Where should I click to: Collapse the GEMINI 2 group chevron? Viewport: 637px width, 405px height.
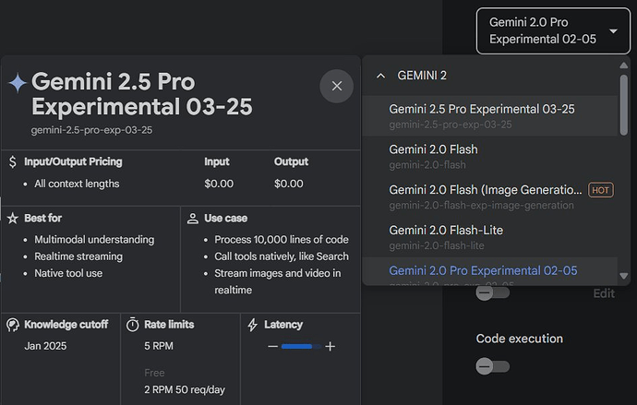(380, 76)
